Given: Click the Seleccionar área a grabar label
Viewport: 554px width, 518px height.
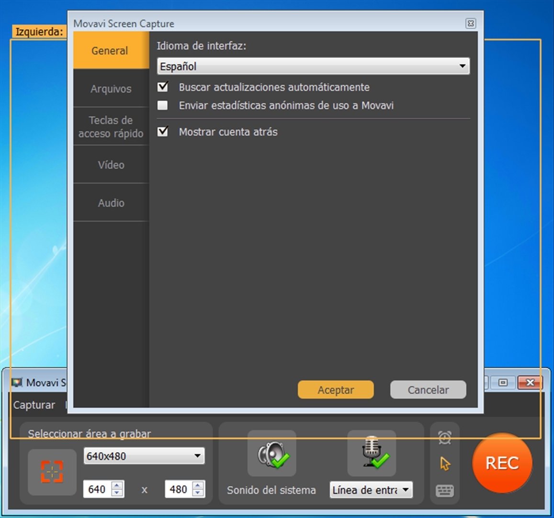Looking at the screenshot, I should coord(90,434).
